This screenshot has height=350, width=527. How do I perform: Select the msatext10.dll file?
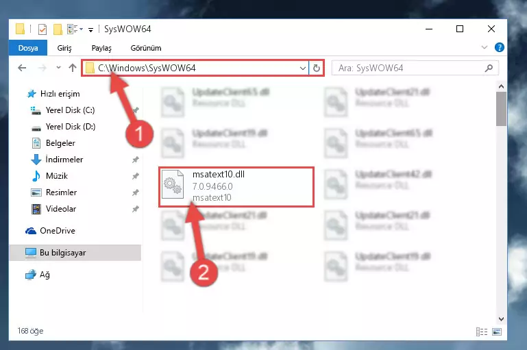coord(236,186)
